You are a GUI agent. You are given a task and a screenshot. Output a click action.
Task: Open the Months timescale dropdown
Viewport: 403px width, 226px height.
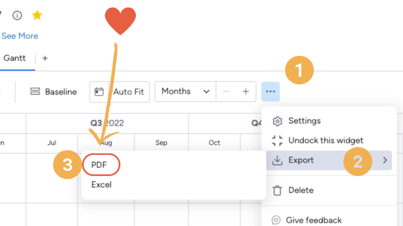point(185,91)
